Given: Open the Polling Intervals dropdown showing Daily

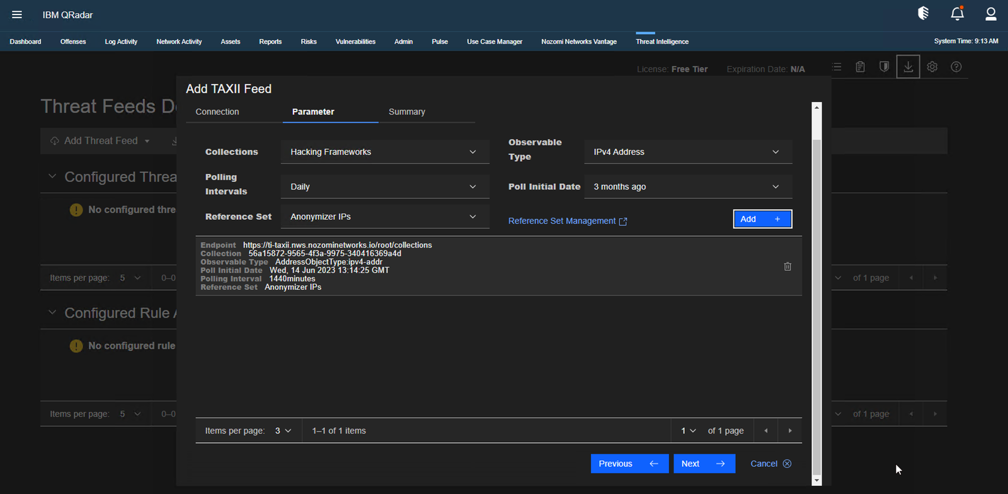Looking at the screenshot, I should pos(385,187).
